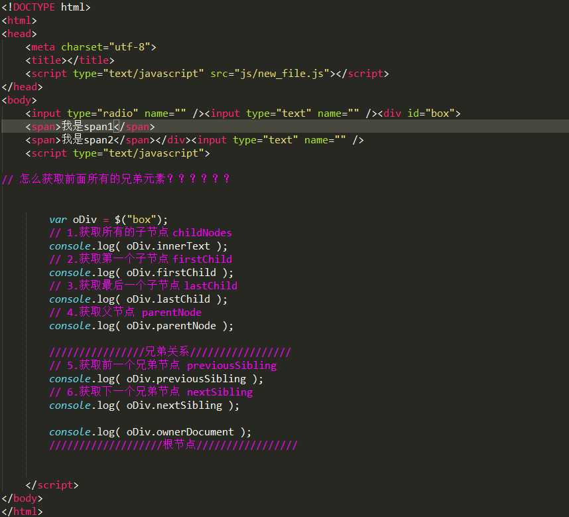Screen dimensions: 569x517
Task: Click the comment about nextSibling
Action: pyautogui.click(x=151, y=392)
